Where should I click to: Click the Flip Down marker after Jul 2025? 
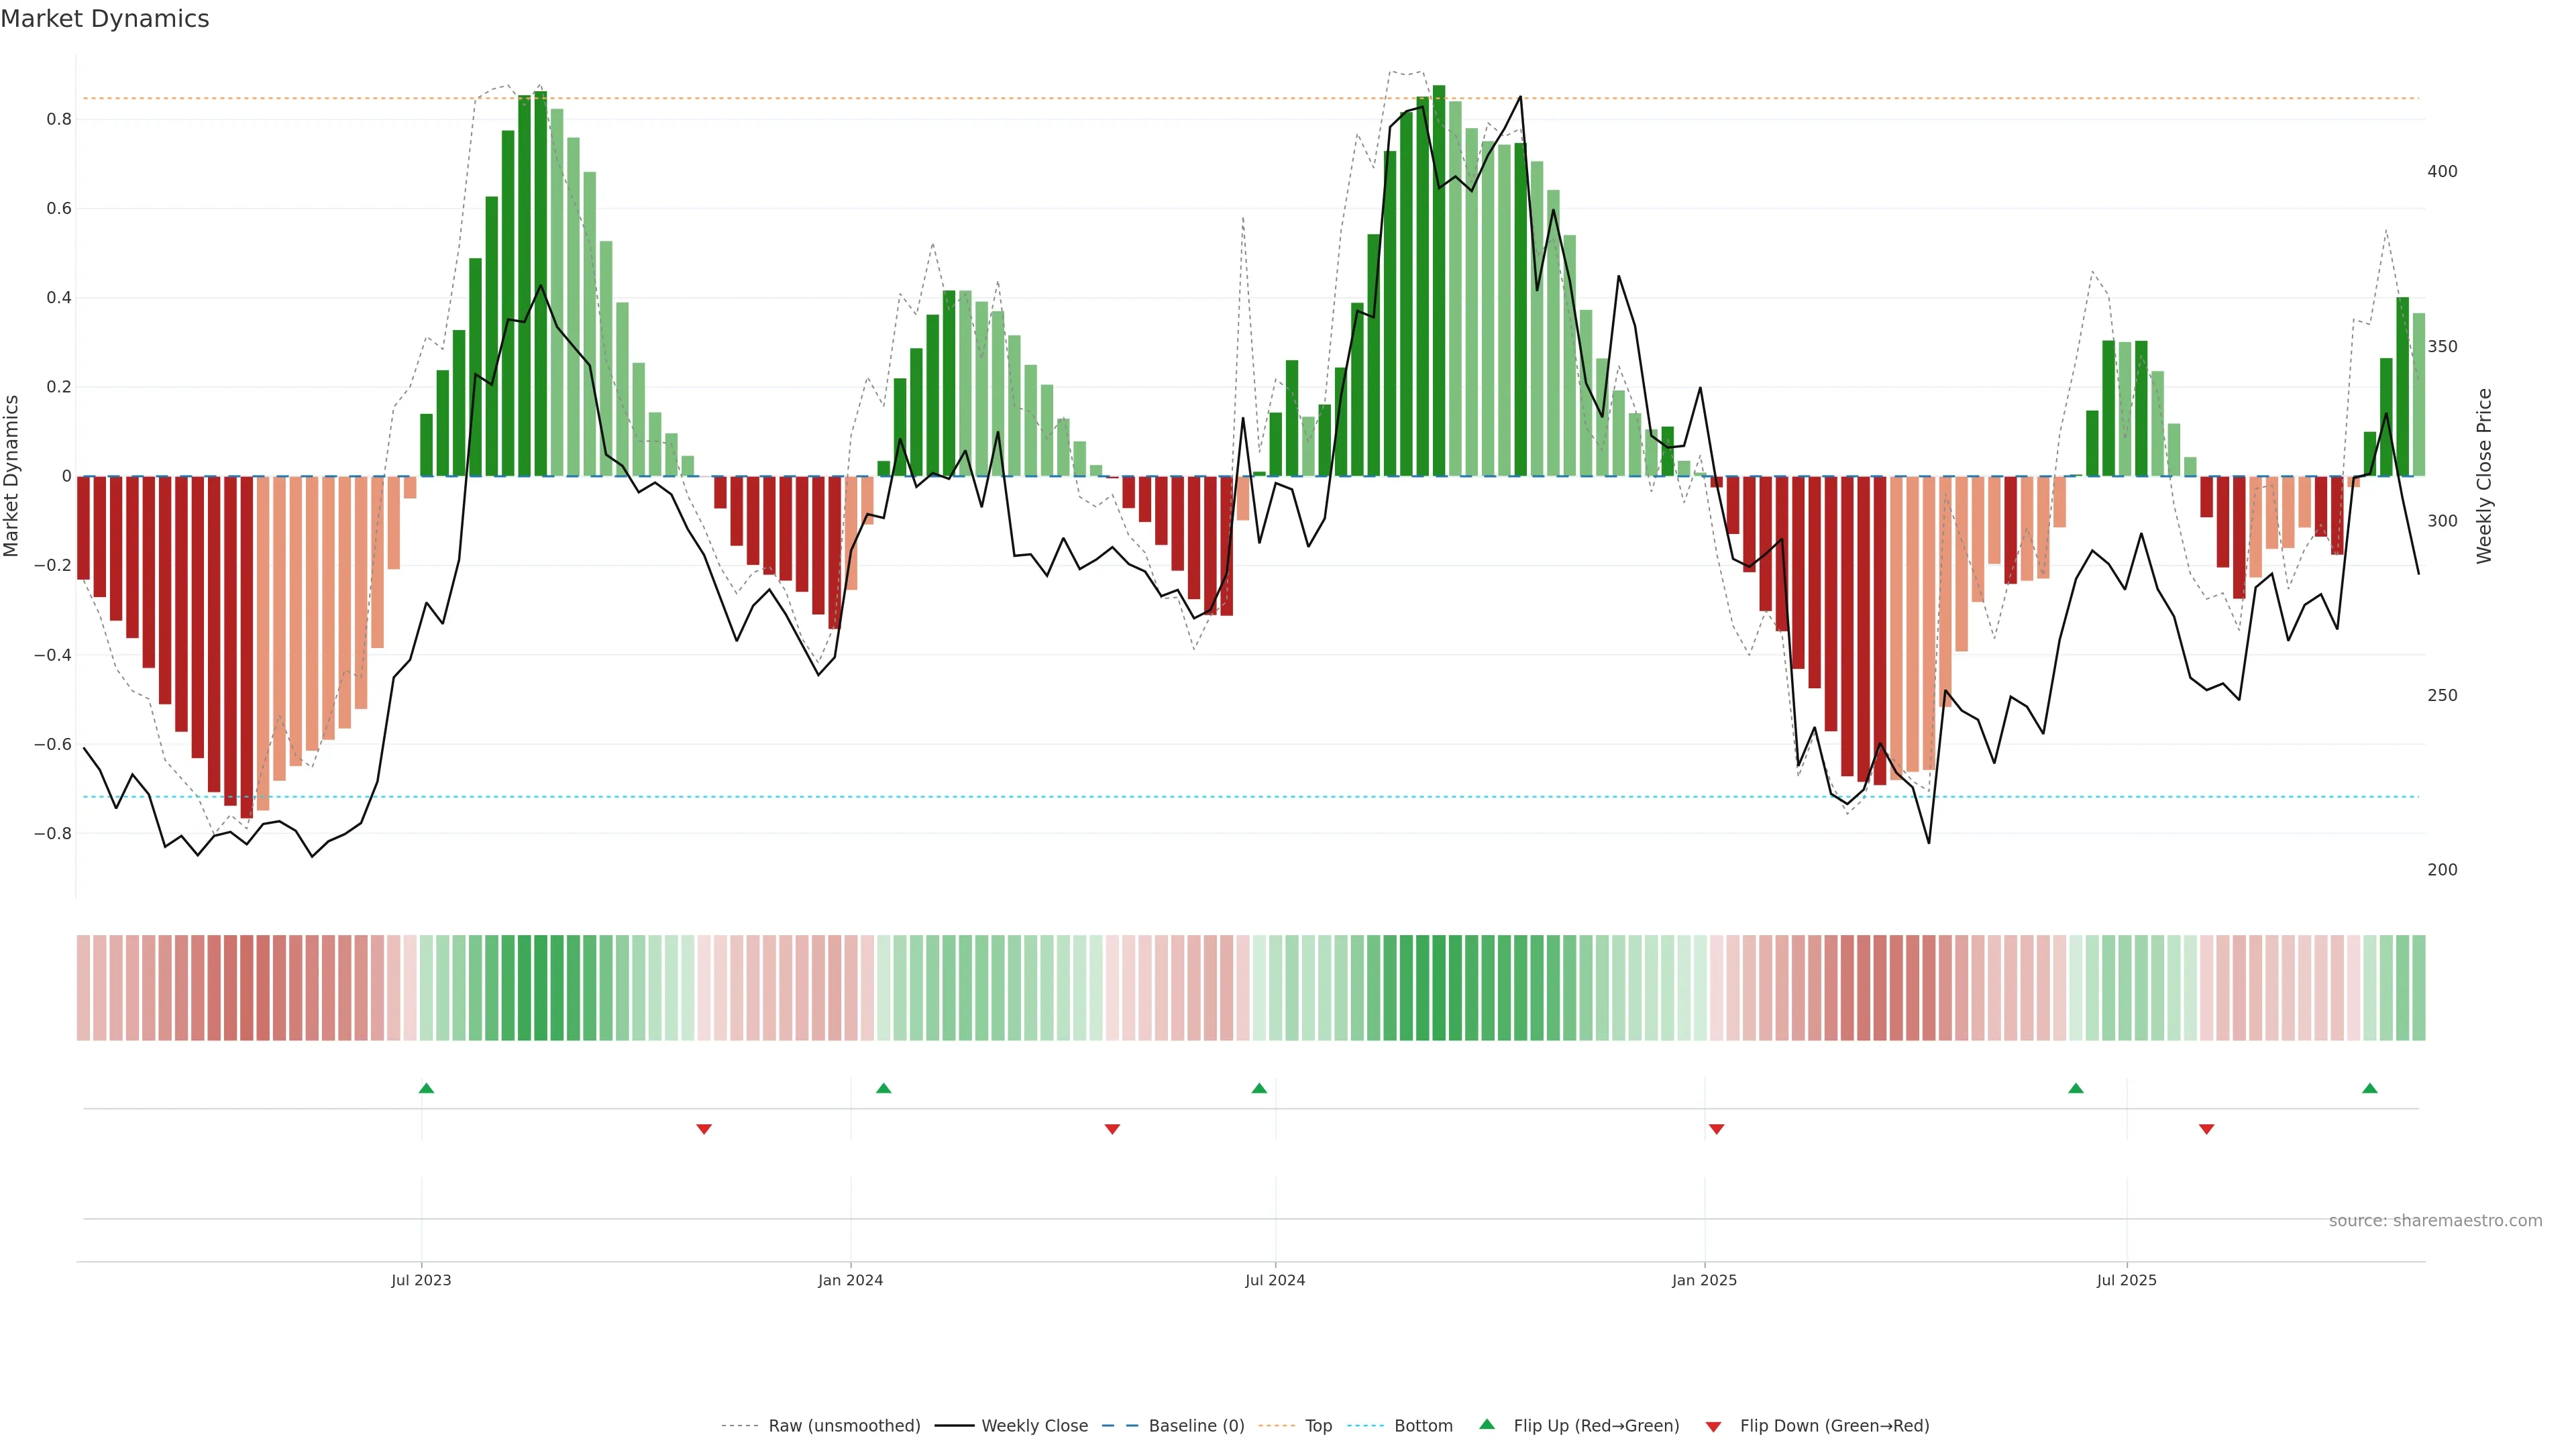[x=2207, y=1129]
